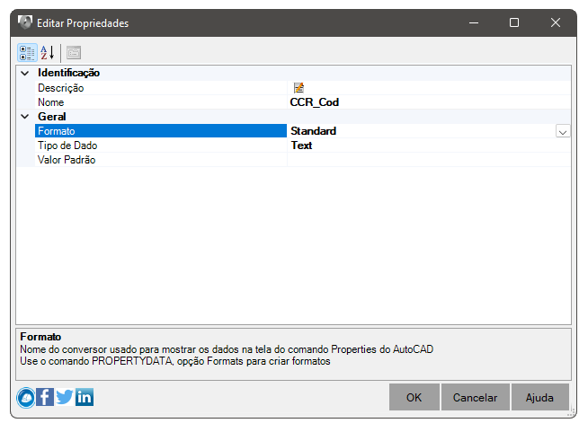This screenshot has height=432, width=588.
Task: Open help with the Ajuda button
Action: tap(539, 397)
